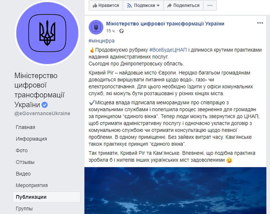Image resolution: width=270 pixels, height=214 pixels.
Task: Open the Отзывы section
Action: coord(25,162)
